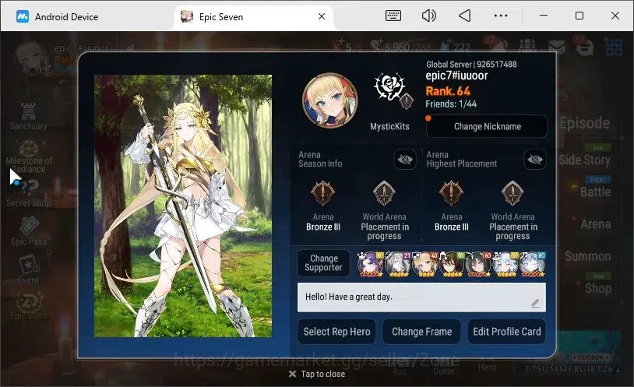Click the large representative hero artwork
This screenshot has width=634, height=387.
pyautogui.click(x=183, y=206)
